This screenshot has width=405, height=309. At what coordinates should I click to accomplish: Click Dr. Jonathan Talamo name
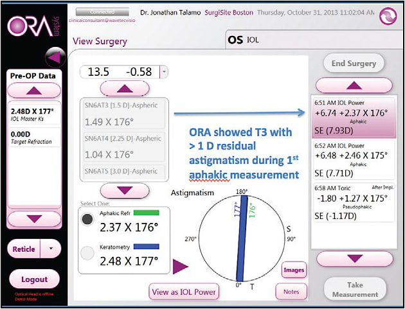(x=170, y=13)
